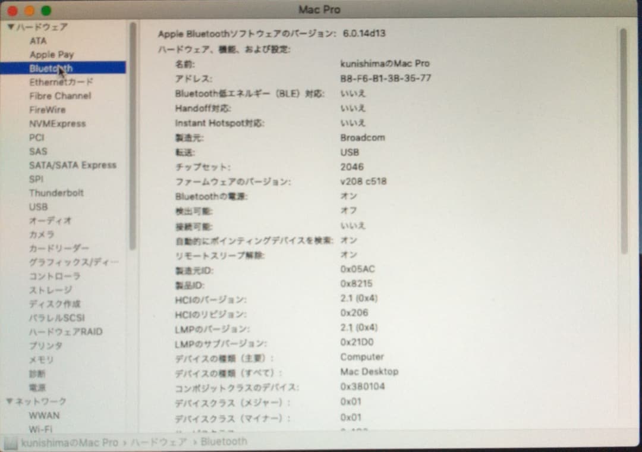This screenshot has width=642, height=452.
Task: Select ATA in the hardware sidebar
Action: [38, 40]
